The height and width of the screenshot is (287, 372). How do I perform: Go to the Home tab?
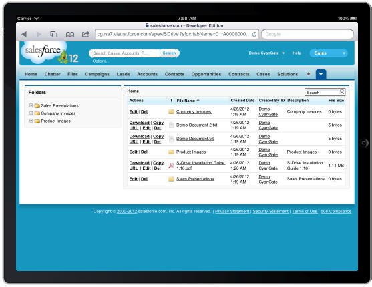(31, 74)
